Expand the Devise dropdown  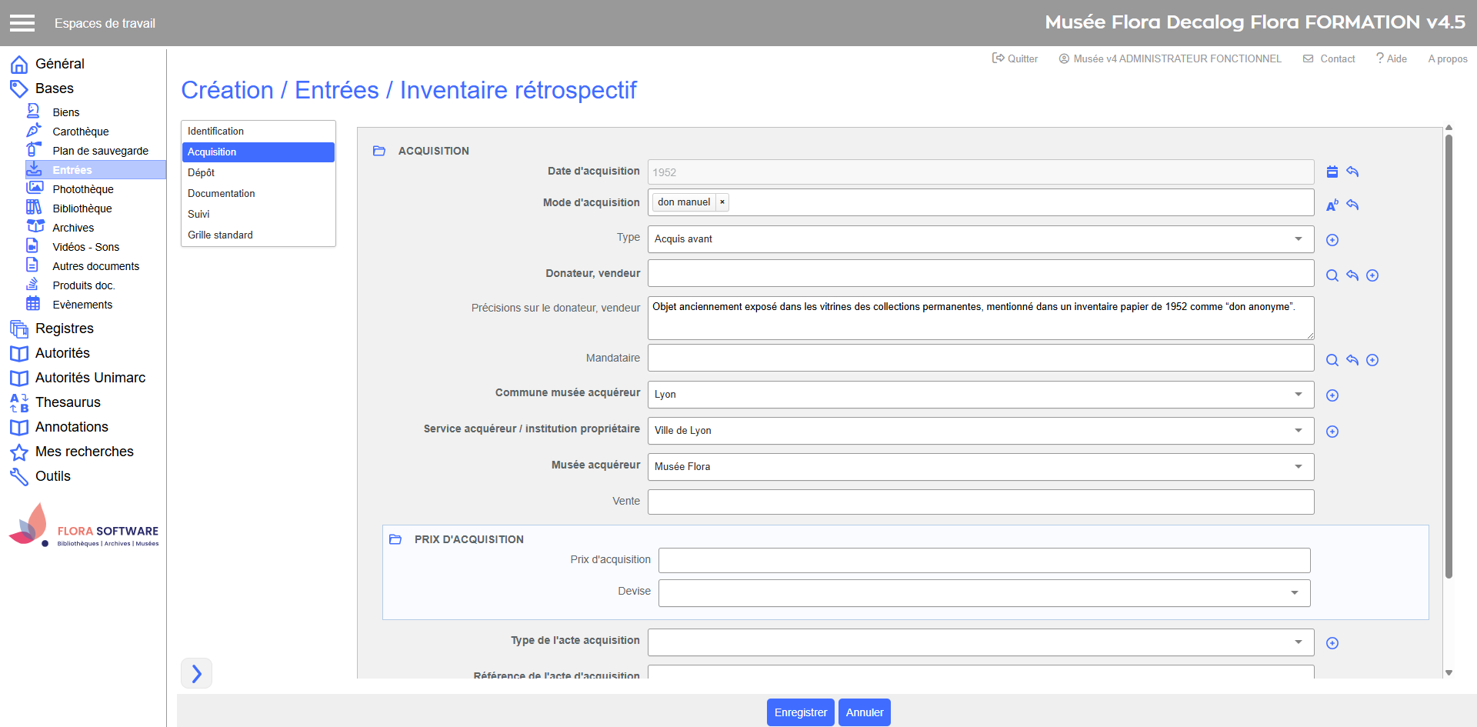click(x=984, y=592)
